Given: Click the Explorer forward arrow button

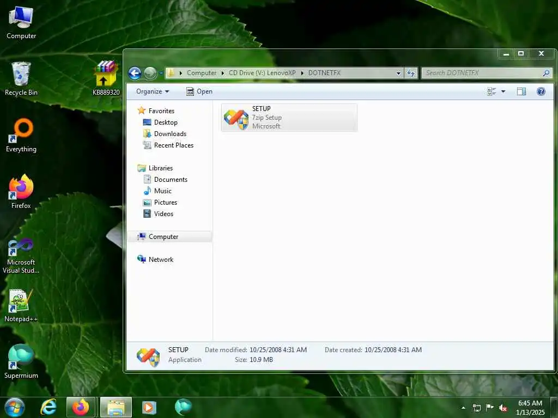Looking at the screenshot, I should tap(150, 73).
